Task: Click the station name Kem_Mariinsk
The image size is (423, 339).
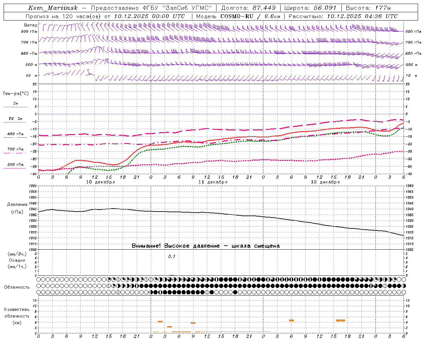Action: (53, 8)
